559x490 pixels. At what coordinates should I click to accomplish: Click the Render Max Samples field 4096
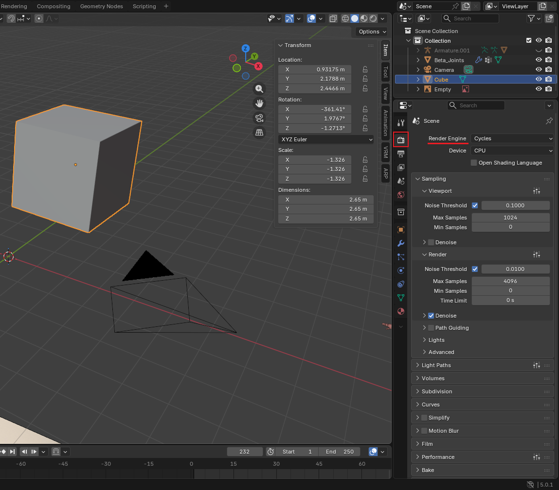(x=510, y=281)
